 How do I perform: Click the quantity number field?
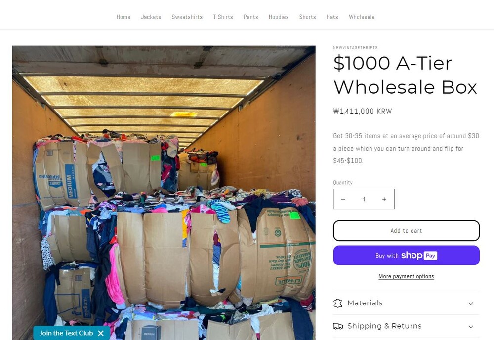pos(364,199)
